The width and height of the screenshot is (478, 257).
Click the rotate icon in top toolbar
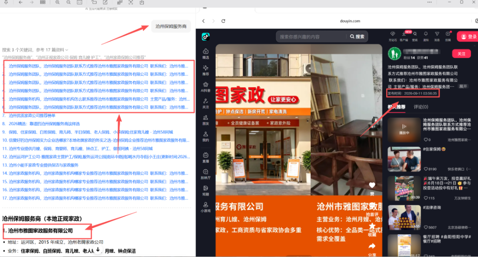pyautogui.click(x=94, y=2)
